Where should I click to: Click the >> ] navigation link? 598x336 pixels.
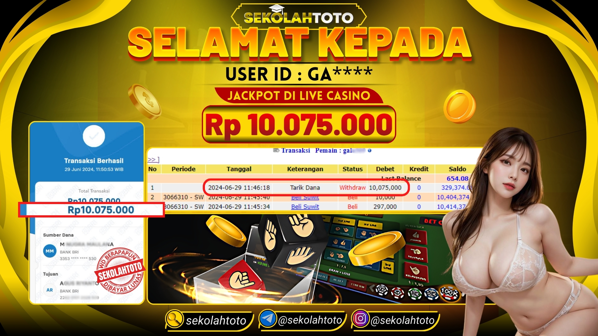pyautogui.click(x=153, y=160)
